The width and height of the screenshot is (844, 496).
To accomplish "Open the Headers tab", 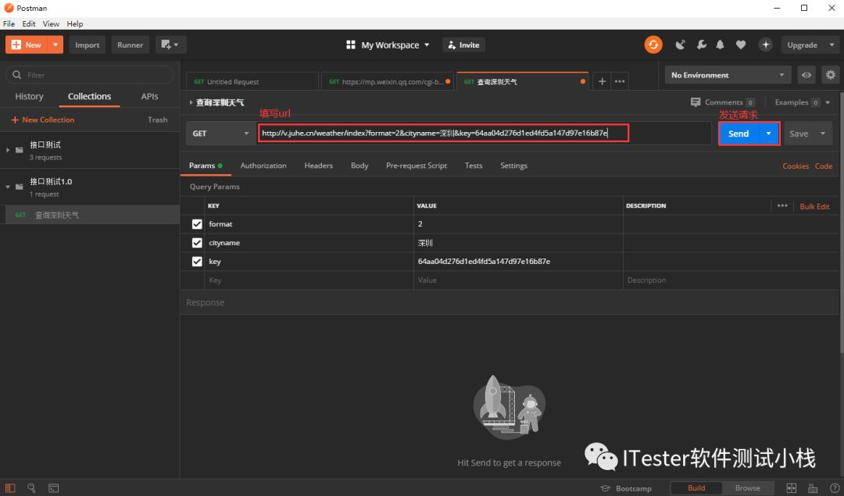I will pos(319,166).
